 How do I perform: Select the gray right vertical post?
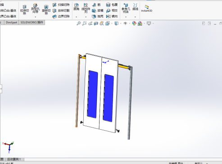pyautogui.click(x=130, y=103)
